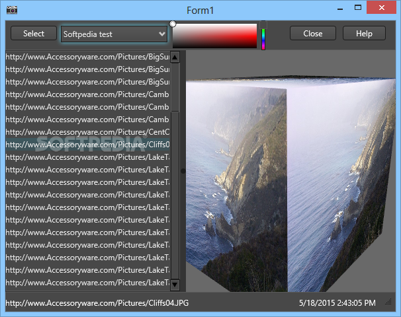Maximize the Form1 window

pyautogui.click(x=358, y=8)
